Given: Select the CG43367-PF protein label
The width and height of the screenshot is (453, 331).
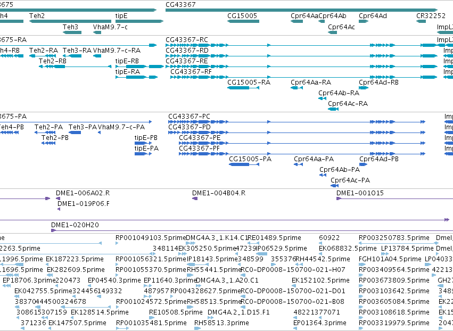Looking at the screenshot, I should coord(199,148).
